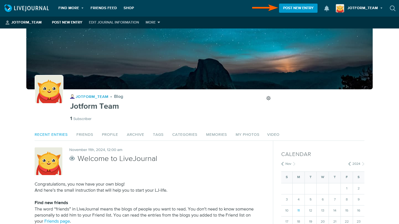Follow the Friends page link
Viewport: 399px width, 224px height.
[57, 221]
